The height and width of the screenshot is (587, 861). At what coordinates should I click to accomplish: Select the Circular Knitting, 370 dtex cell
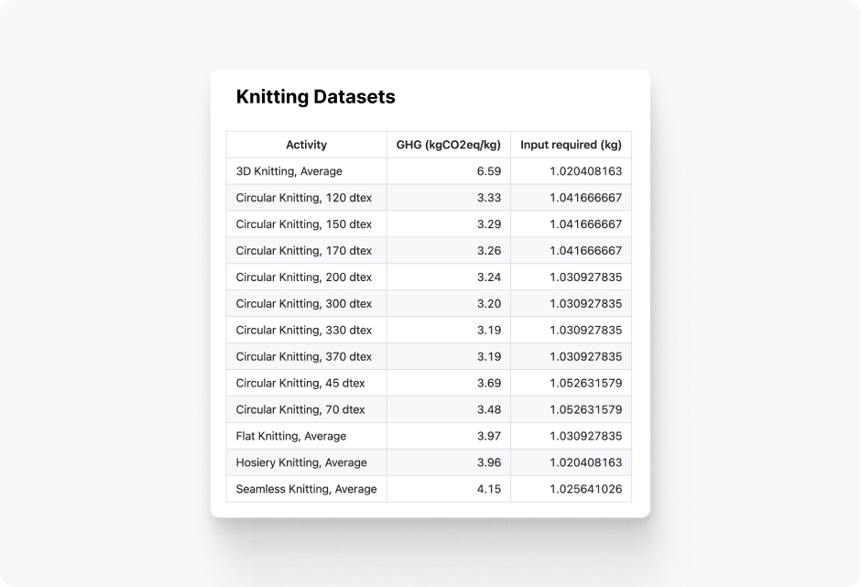tap(307, 356)
